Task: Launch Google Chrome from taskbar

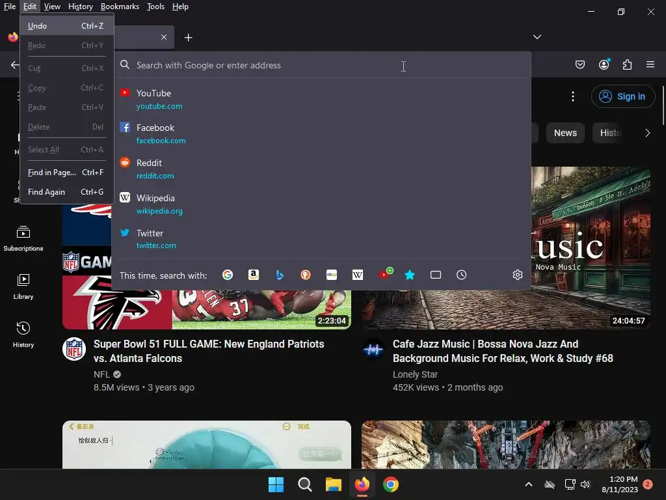Action: tap(391, 484)
